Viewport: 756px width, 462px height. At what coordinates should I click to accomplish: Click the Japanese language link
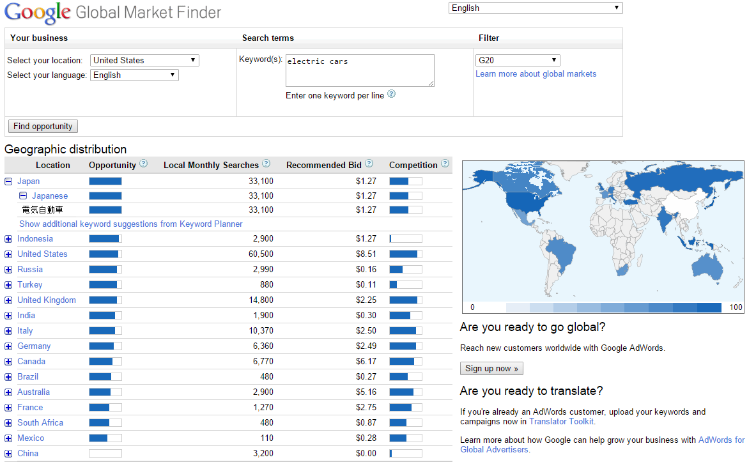pos(50,196)
